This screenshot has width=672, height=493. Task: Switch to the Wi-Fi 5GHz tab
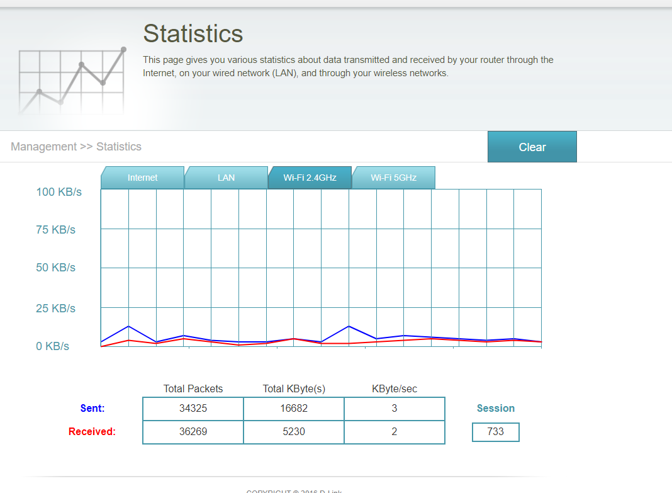(393, 178)
